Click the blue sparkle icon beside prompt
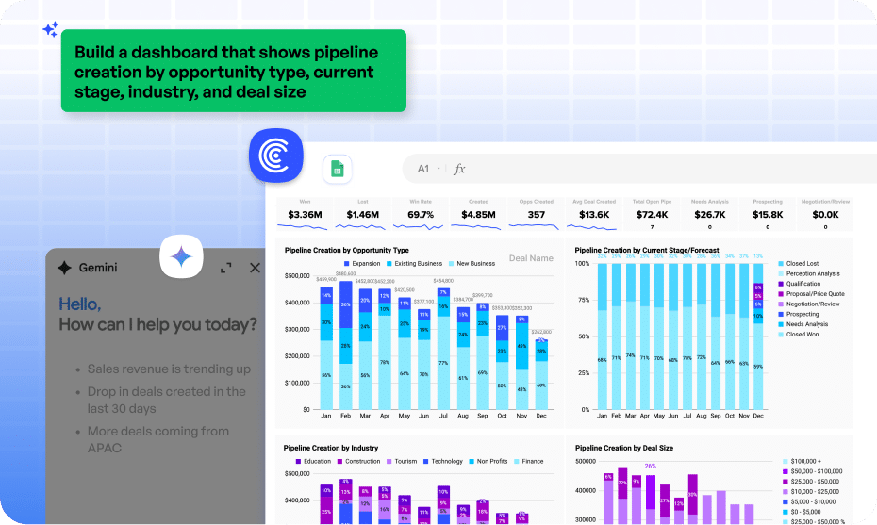Screen dimensions: 877x525 50,29
